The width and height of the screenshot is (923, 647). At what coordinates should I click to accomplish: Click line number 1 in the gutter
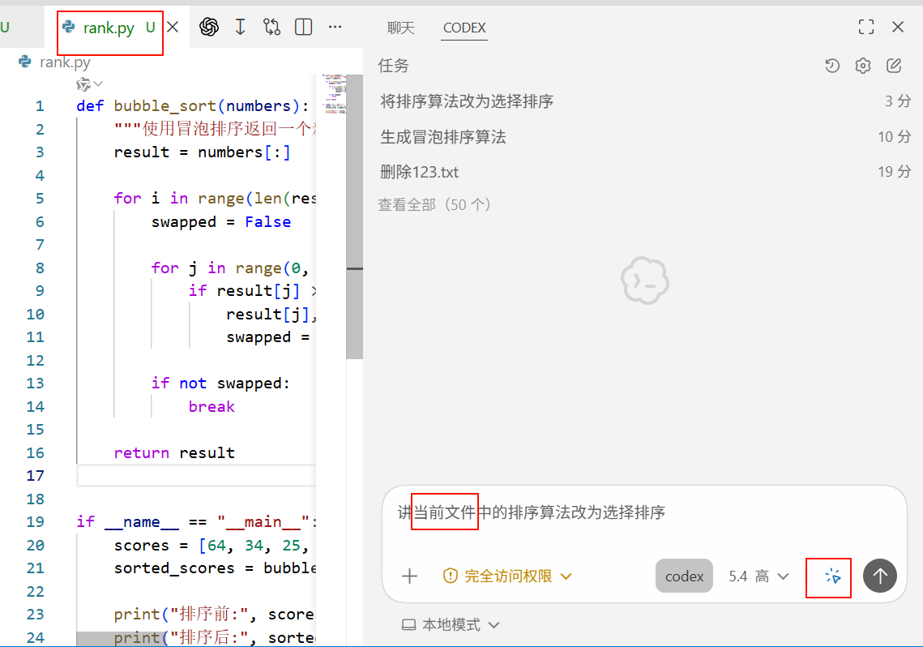click(x=40, y=106)
